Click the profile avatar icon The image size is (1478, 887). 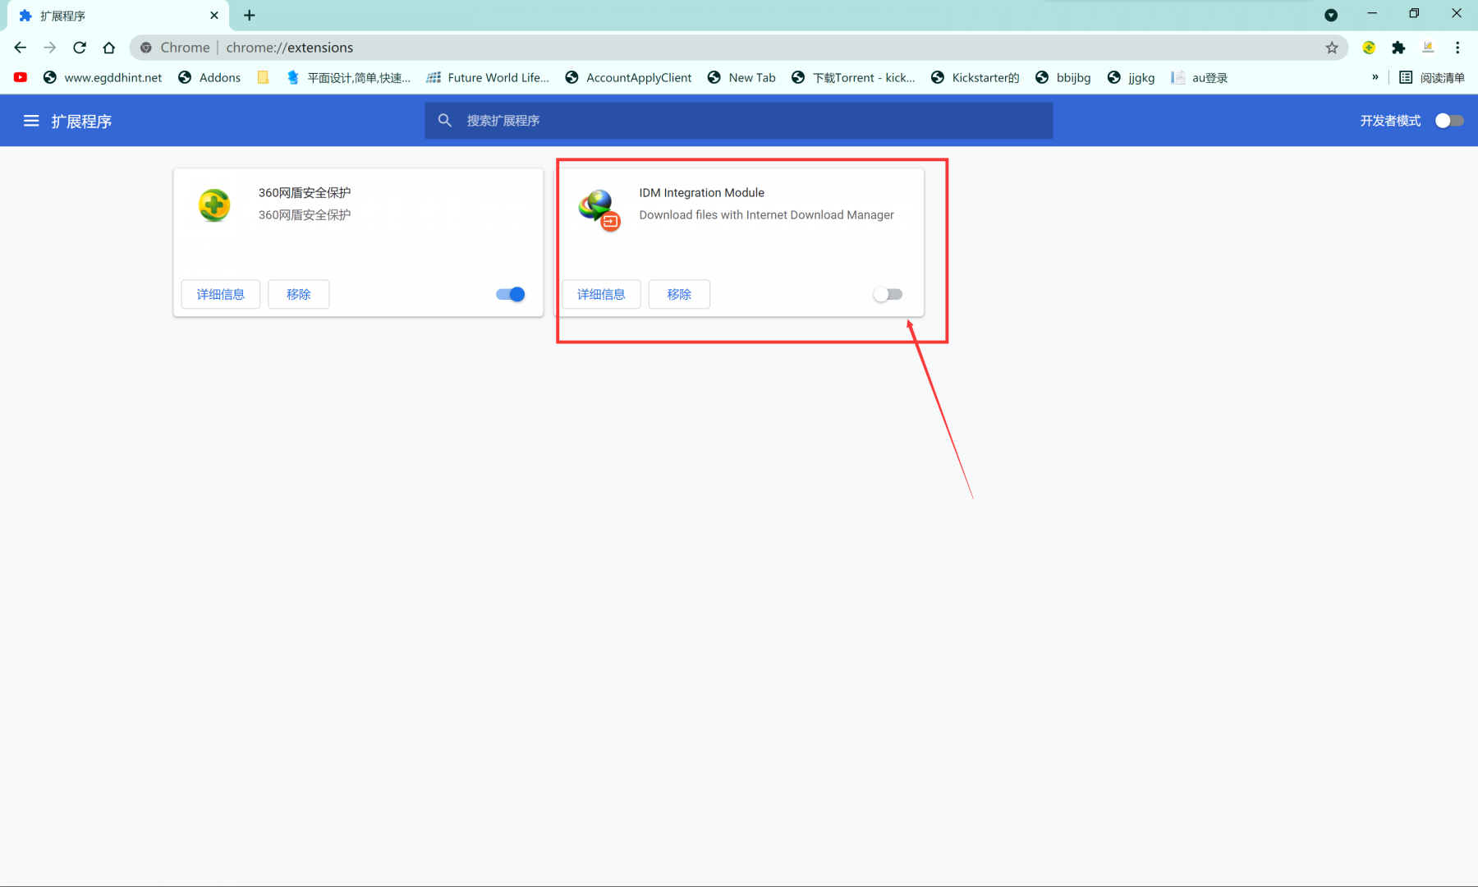click(x=1428, y=48)
